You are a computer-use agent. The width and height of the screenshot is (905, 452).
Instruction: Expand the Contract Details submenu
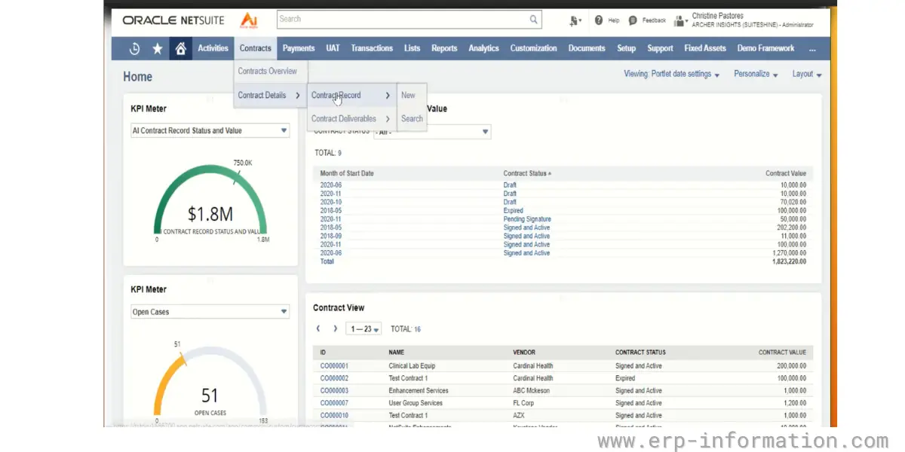pyautogui.click(x=270, y=95)
